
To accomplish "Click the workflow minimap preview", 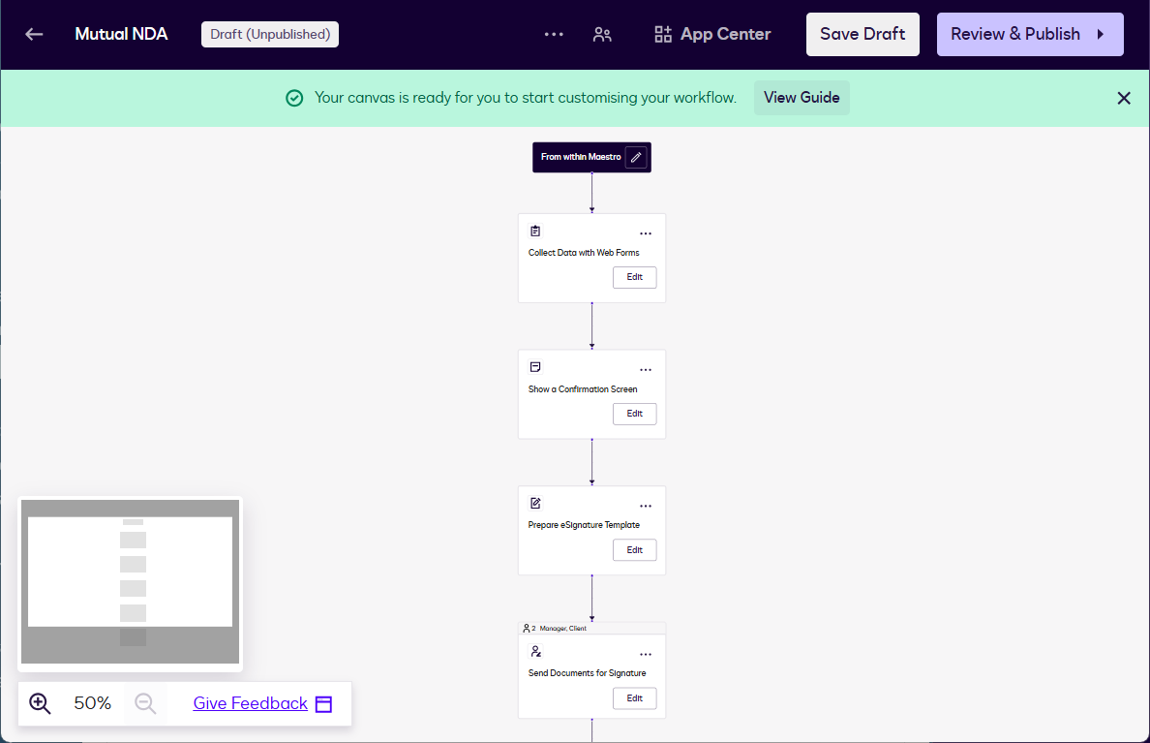I will point(130,581).
